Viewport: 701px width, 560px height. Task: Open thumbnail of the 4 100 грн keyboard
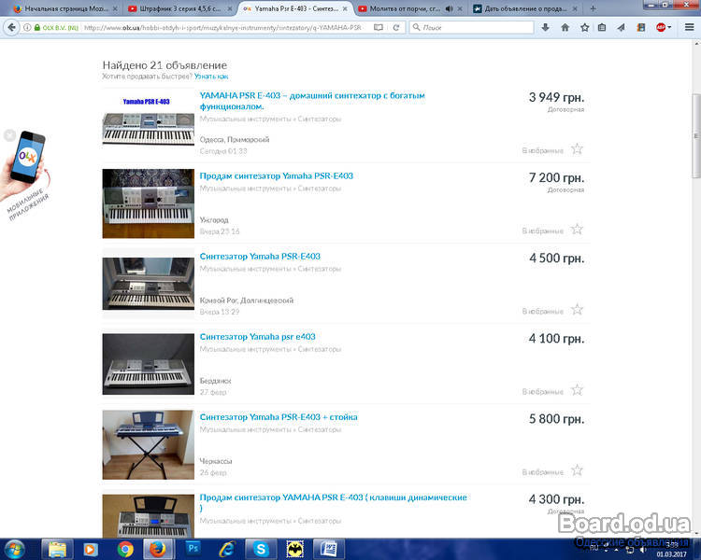pyautogui.click(x=148, y=364)
